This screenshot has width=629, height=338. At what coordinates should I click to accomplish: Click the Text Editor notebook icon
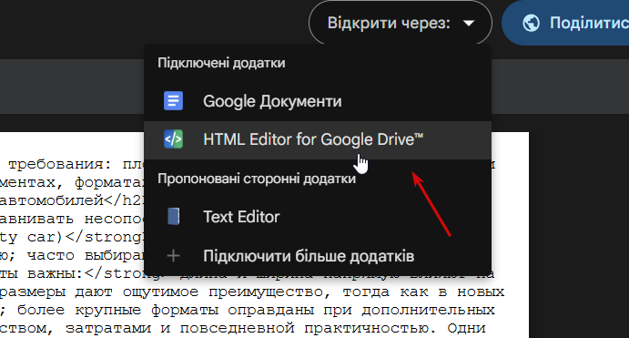coord(173,216)
